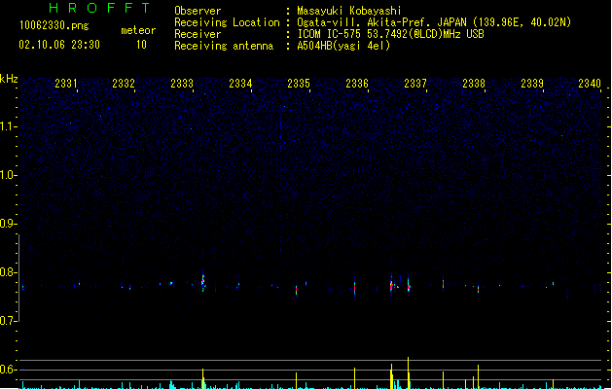The image size is (612, 389).
Task: Click the 0.7 kHz axis label
Action: click(x=8, y=321)
